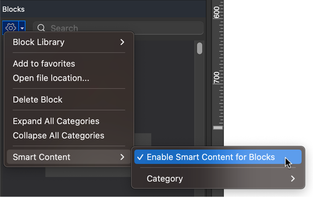Screen dimensions: 313x197
Task: Open the Smart Content submenu
Action: coord(69,157)
